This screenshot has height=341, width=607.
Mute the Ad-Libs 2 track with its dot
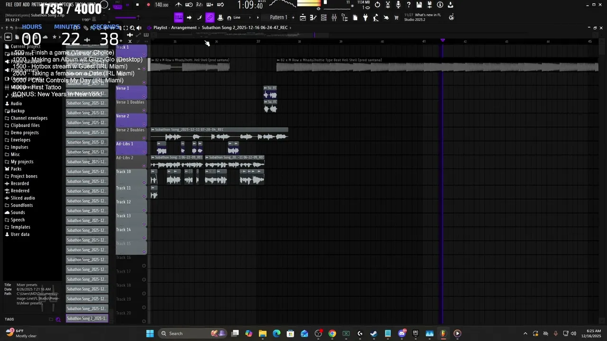click(x=144, y=166)
